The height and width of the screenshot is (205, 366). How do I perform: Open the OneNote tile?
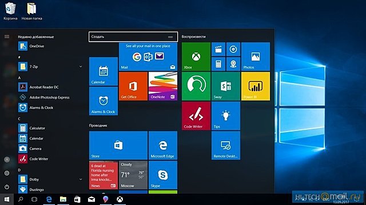point(163,86)
